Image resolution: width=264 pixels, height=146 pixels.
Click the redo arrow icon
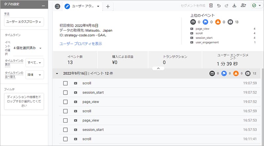pyautogui.click(x=226, y=6)
